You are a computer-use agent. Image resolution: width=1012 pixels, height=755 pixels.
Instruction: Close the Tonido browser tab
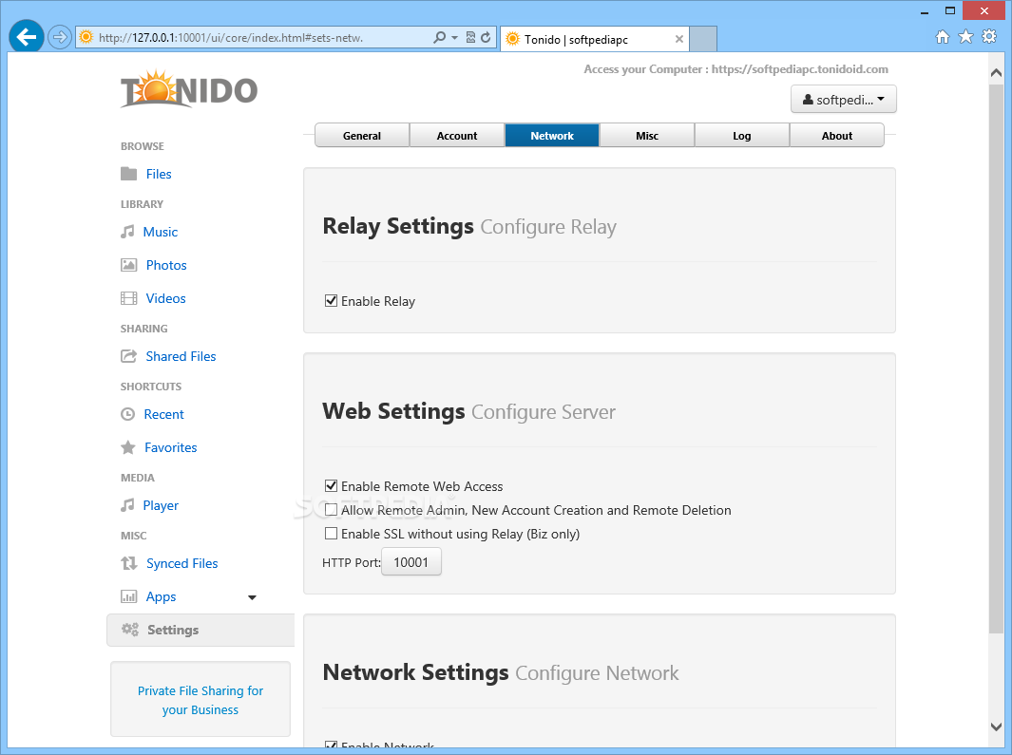[679, 39]
